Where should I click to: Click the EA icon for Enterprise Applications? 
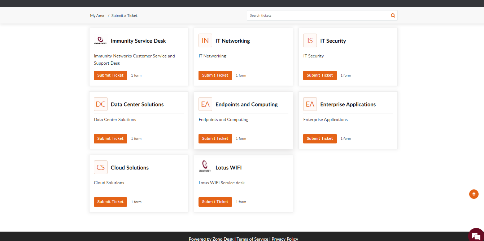click(x=310, y=104)
